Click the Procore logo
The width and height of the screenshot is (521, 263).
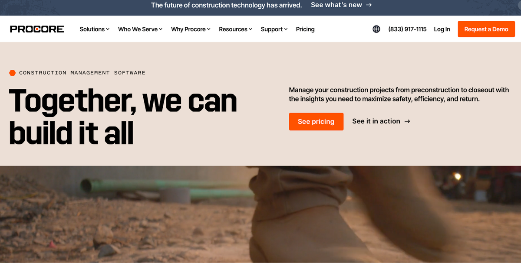click(x=37, y=29)
